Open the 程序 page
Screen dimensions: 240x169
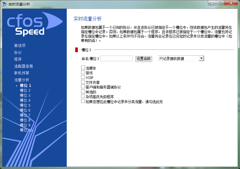18,59
